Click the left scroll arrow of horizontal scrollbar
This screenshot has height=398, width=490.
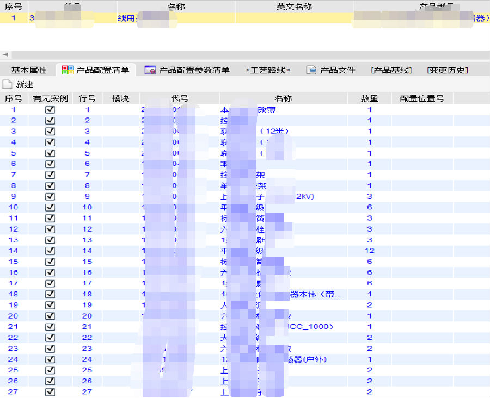[x=5, y=55]
